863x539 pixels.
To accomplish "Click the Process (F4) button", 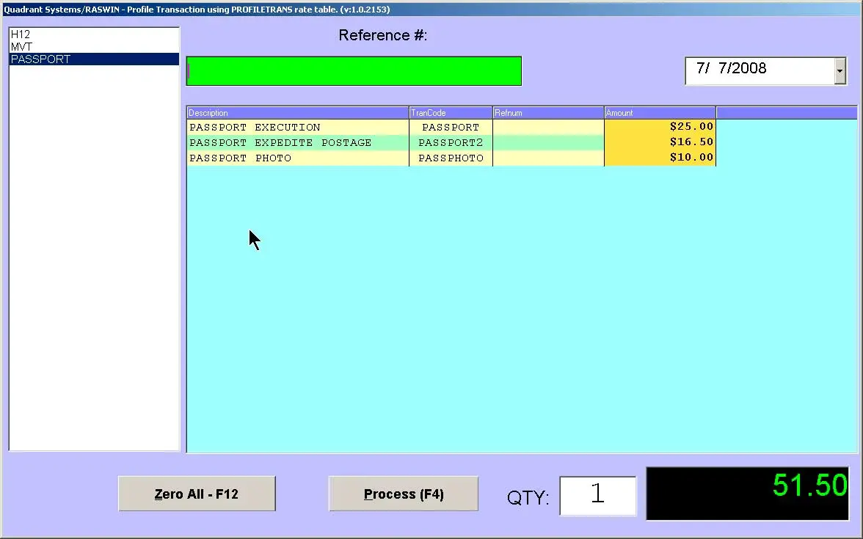I will coord(403,493).
